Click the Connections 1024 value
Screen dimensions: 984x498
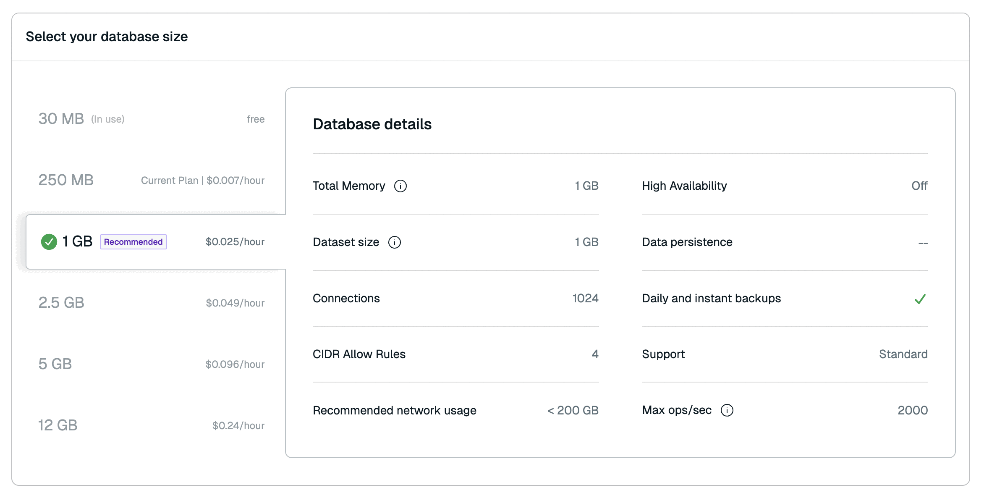(585, 298)
